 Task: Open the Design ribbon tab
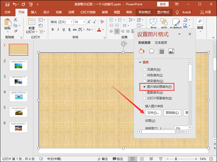(x=46, y=12)
